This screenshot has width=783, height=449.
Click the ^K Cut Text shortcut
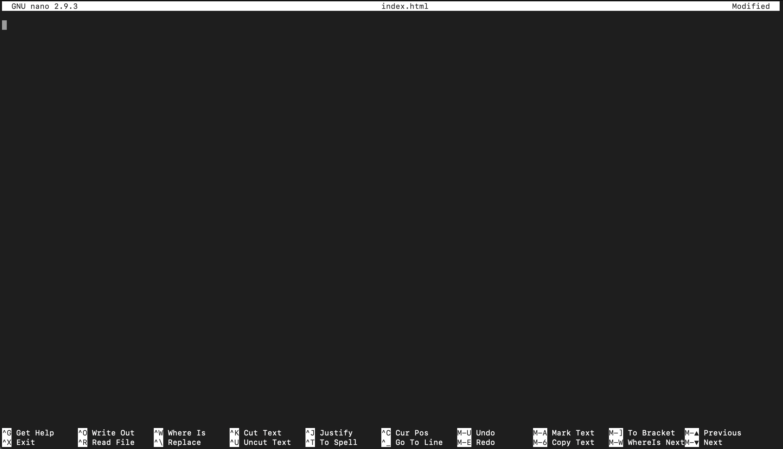tap(256, 433)
